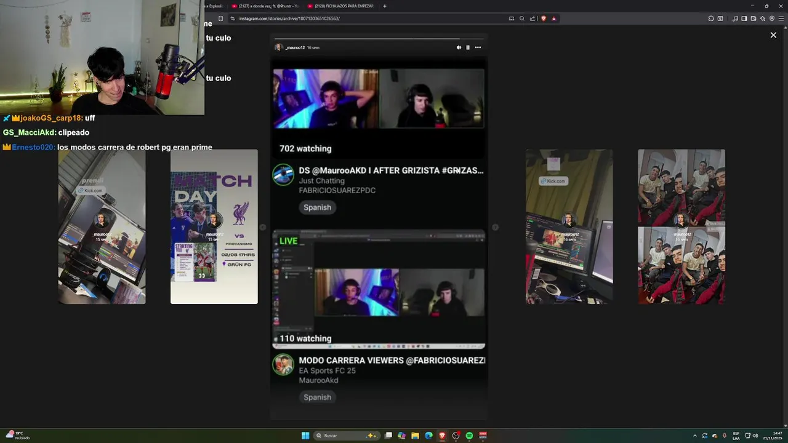Click the 'MODO CARRERA VIEWERS' stream title
This screenshot has height=443, width=788.
click(x=392, y=361)
